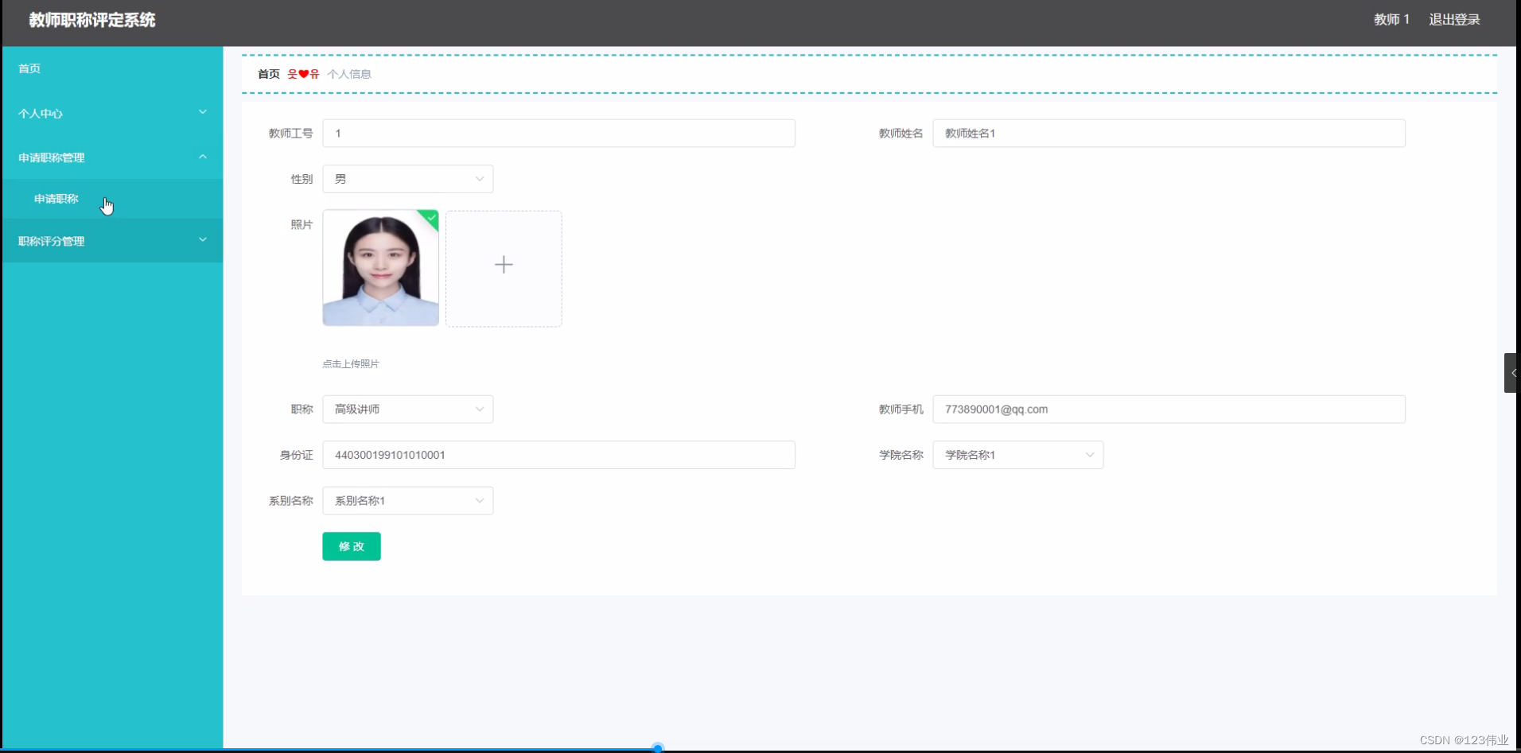This screenshot has width=1521, height=753.
Task: Click 首页 in the breadcrumb trail
Action: [267, 73]
